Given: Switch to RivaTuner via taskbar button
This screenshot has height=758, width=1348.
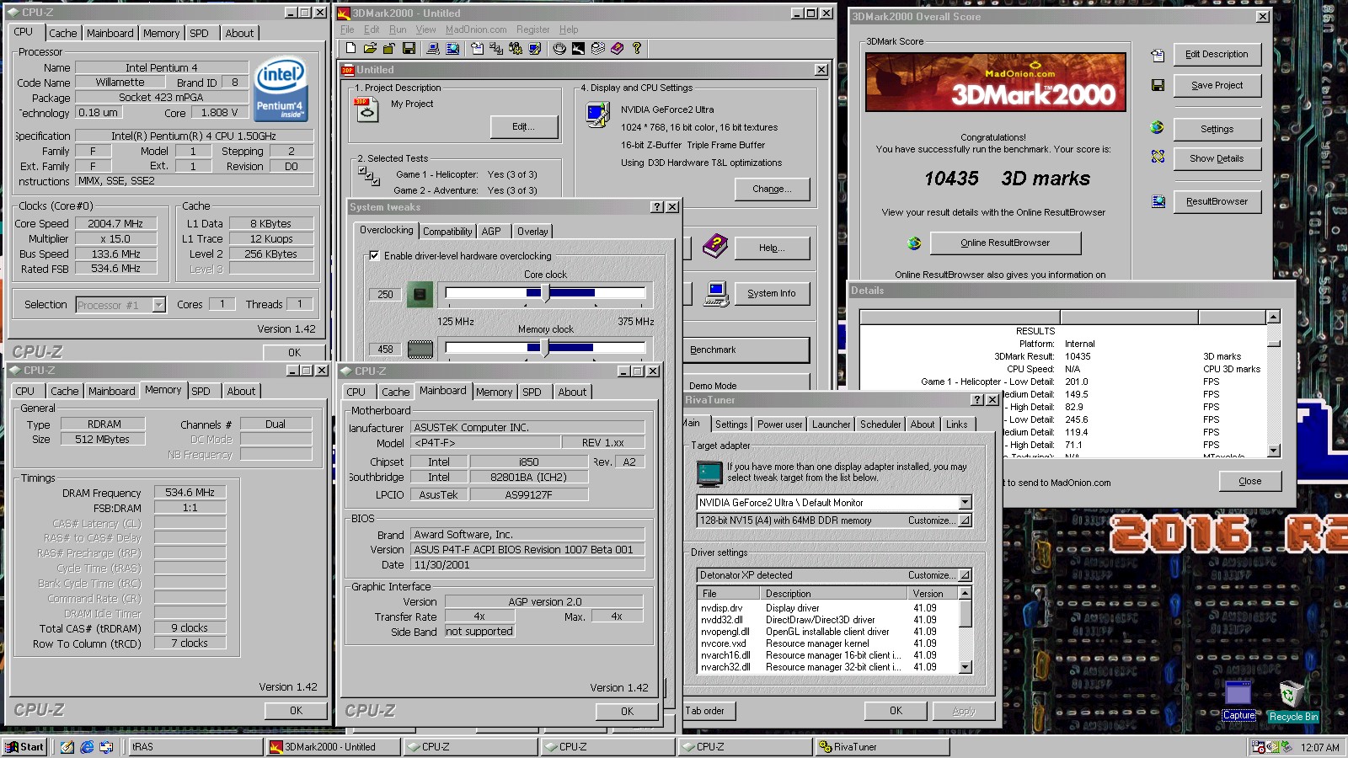Looking at the screenshot, I should 883,747.
